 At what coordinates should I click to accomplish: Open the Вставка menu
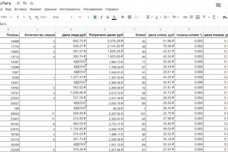point(20,9)
